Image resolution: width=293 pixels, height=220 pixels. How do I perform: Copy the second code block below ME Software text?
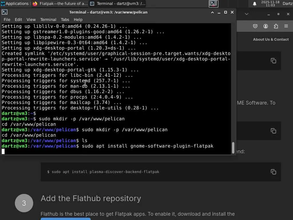273,131
